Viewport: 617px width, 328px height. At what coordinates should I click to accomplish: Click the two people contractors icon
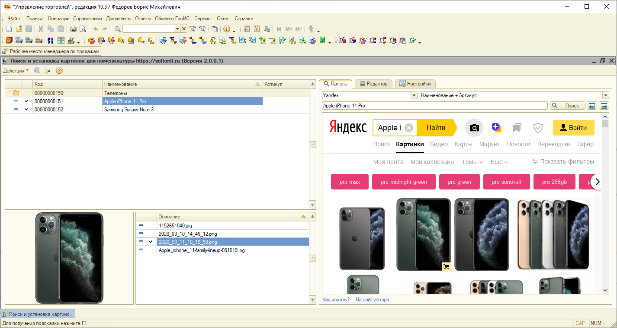coord(50,40)
